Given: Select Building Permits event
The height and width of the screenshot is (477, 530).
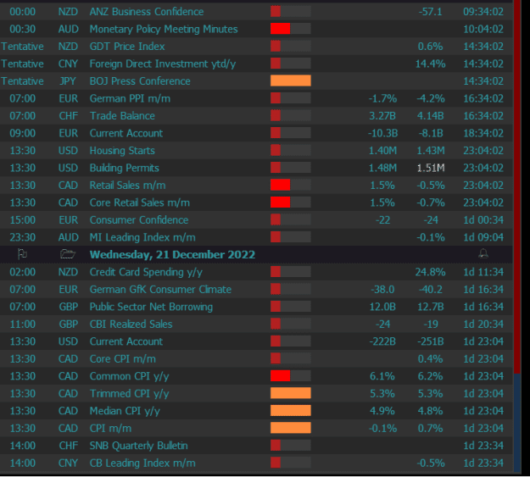Looking at the screenshot, I should click(x=124, y=168).
